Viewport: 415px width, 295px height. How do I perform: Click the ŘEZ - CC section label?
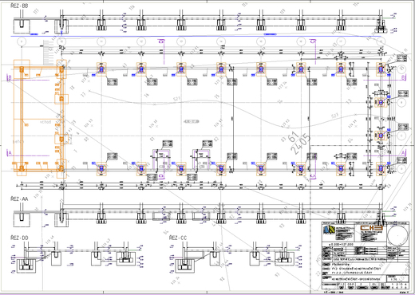tap(178, 238)
